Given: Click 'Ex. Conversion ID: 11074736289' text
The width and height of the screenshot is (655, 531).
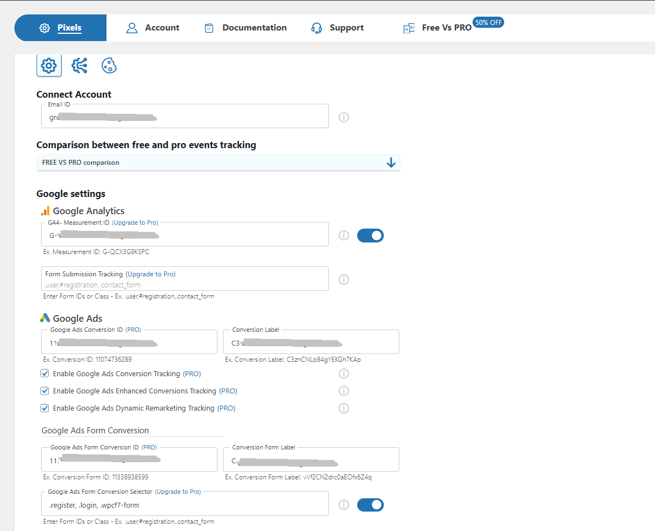Looking at the screenshot, I should (x=87, y=360).
